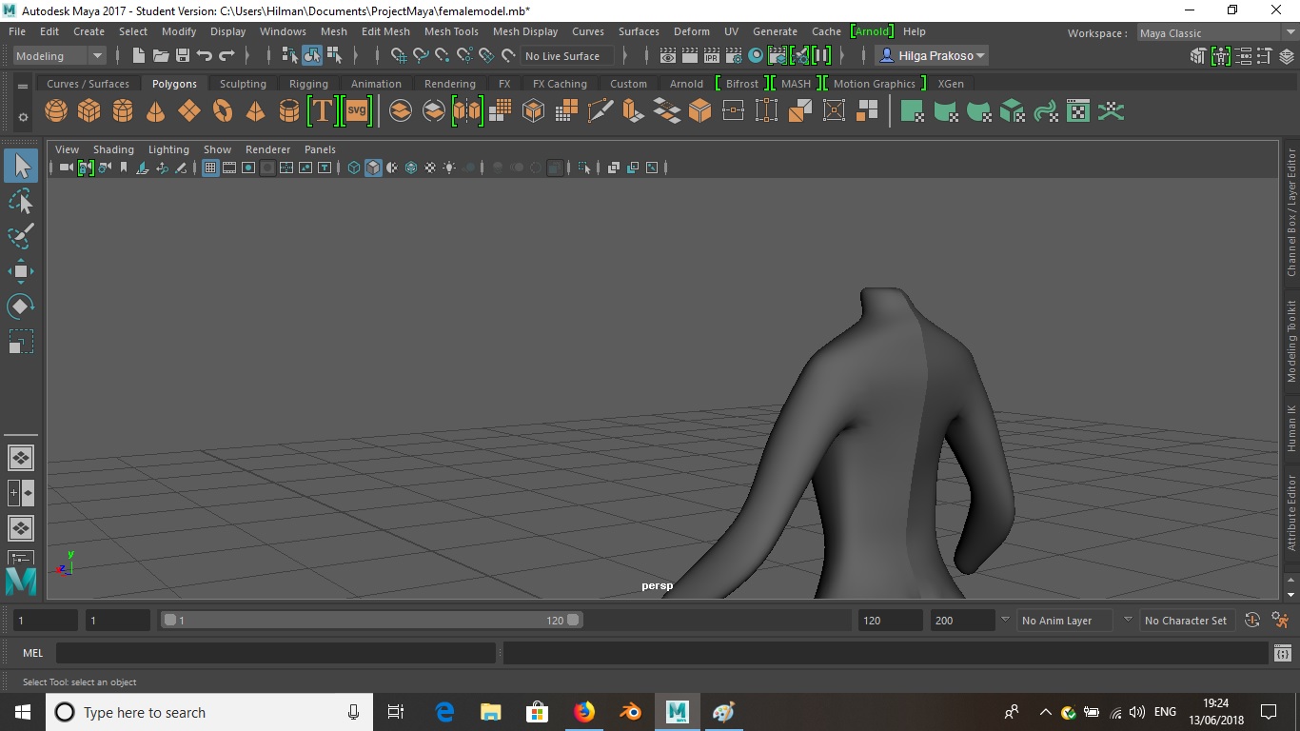This screenshot has height=731, width=1300.
Task: Create a polygon plane from the shelf
Action: pos(189,111)
